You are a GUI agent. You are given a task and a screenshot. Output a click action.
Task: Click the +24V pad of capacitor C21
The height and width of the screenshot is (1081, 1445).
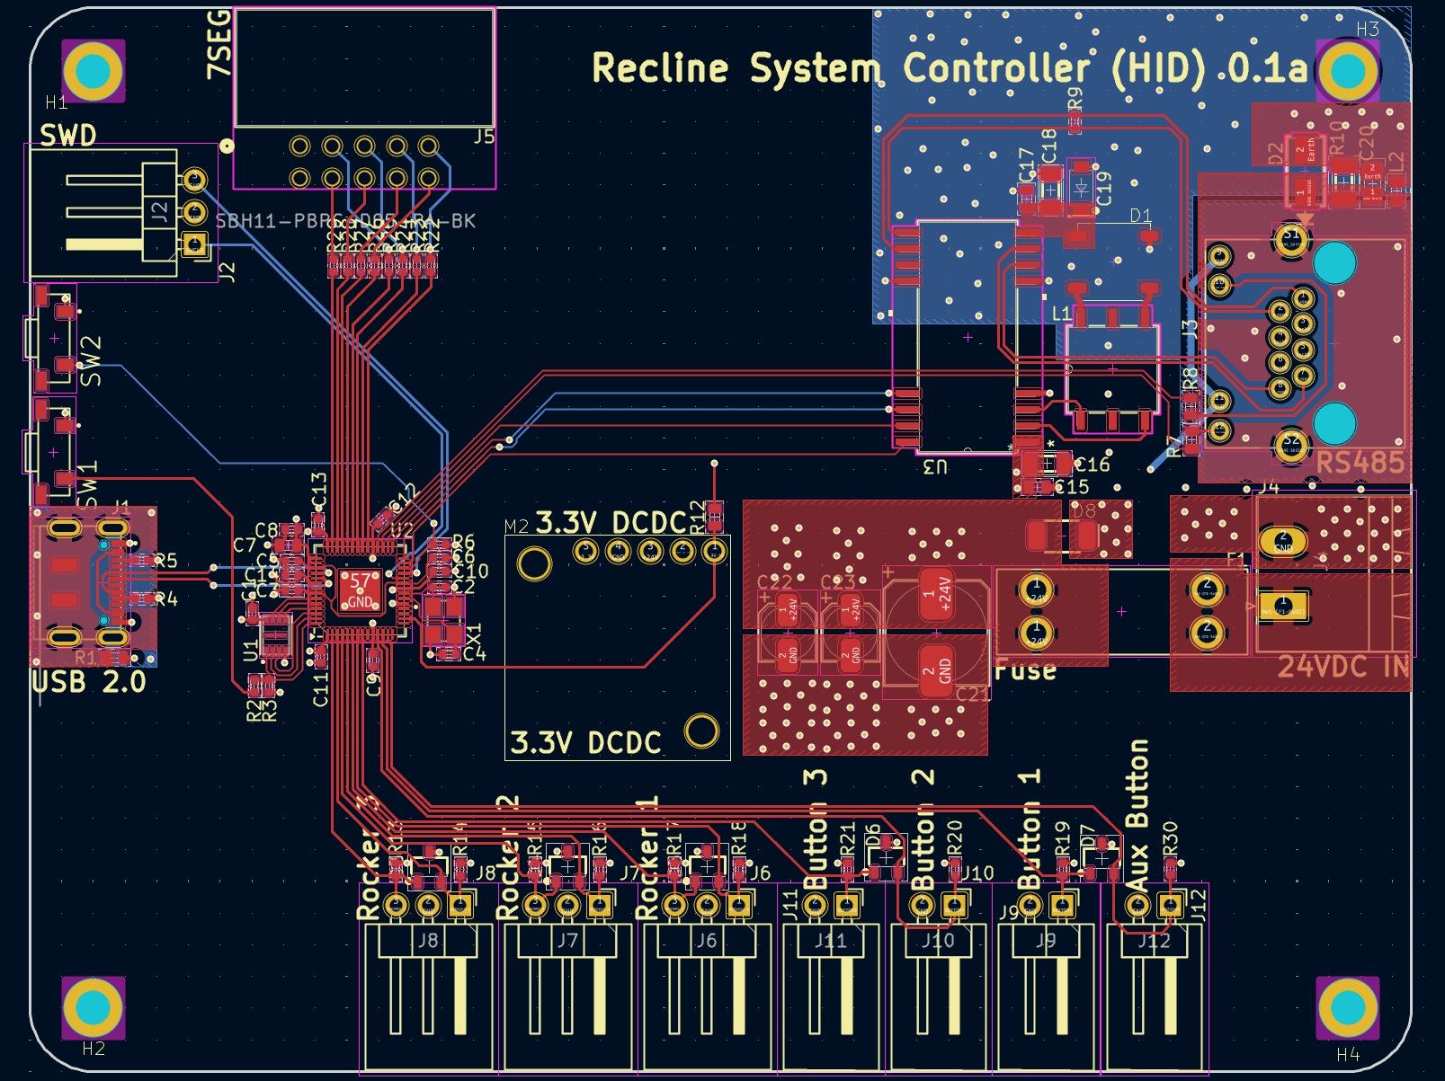click(x=935, y=592)
